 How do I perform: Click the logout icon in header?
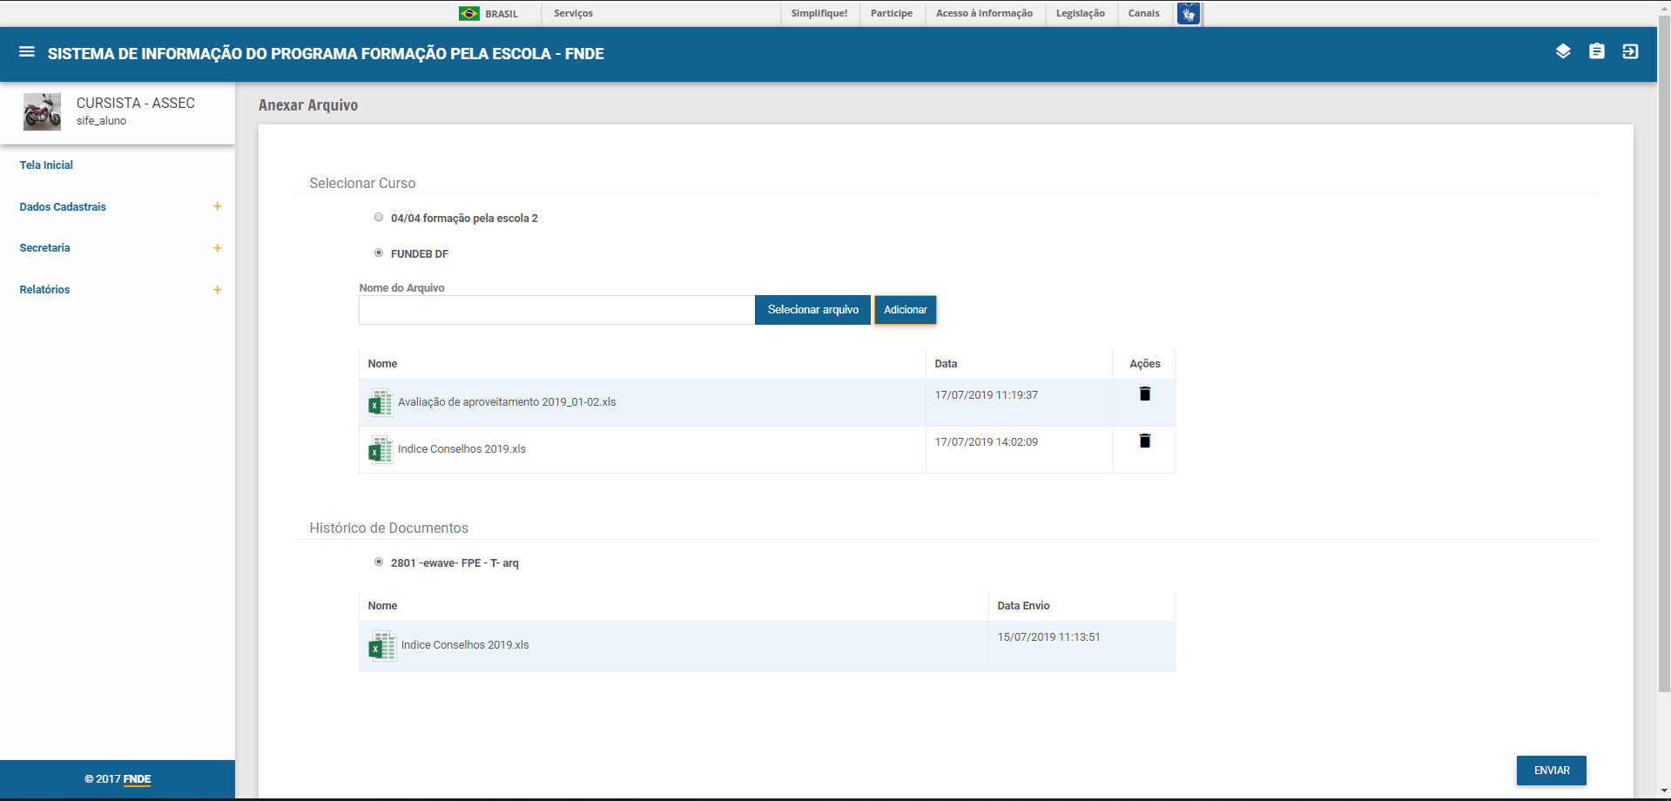pyautogui.click(x=1630, y=51)
